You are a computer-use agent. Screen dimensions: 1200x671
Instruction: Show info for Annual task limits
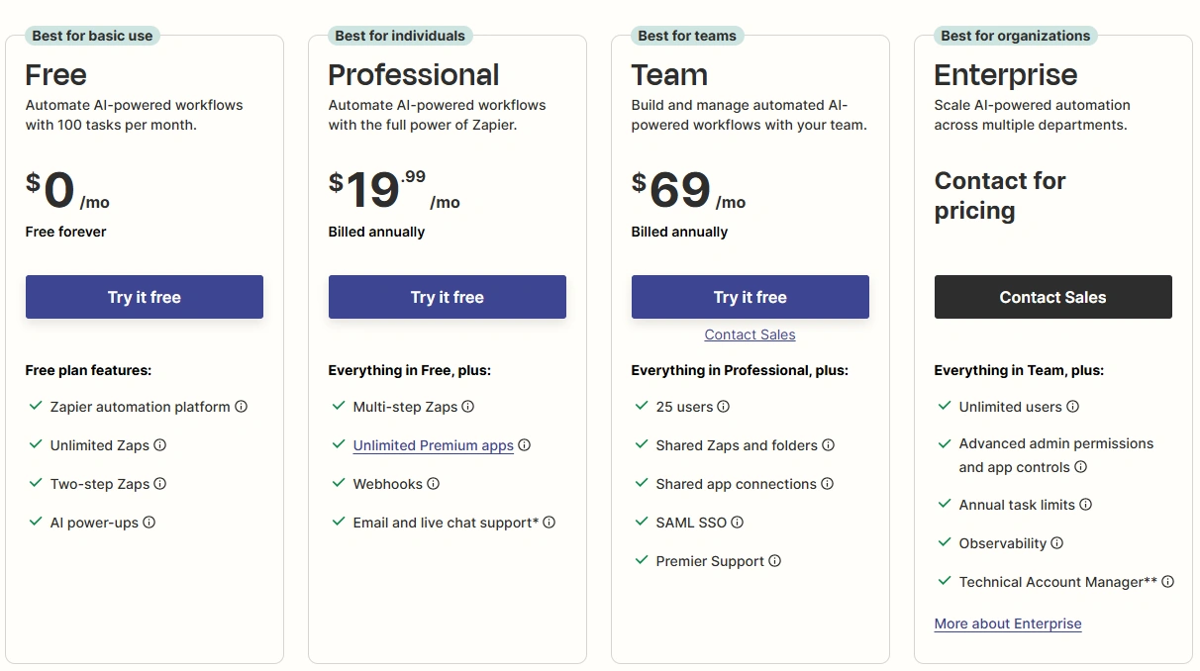pyautogui.click(x=1086, y=505)
